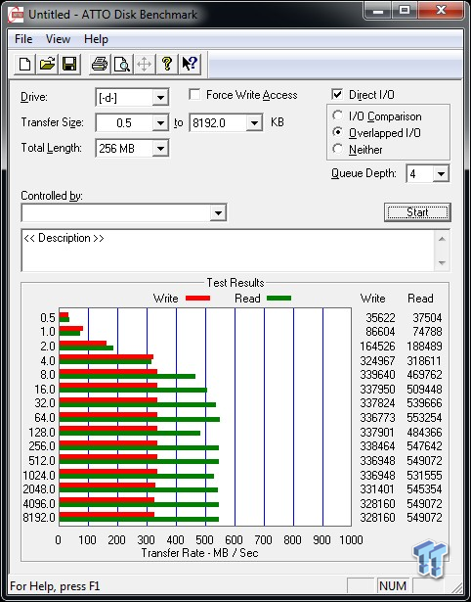Open the File menu
The width and height of the screenshot is (471, 602).
[23, 39]
